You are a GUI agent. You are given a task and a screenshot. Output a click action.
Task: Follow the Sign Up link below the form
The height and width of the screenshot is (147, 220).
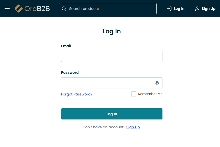pyautogui.click(x=133, y=127)
